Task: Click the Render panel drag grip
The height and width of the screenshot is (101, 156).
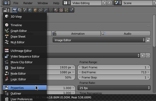Action: tap(148, 26)
